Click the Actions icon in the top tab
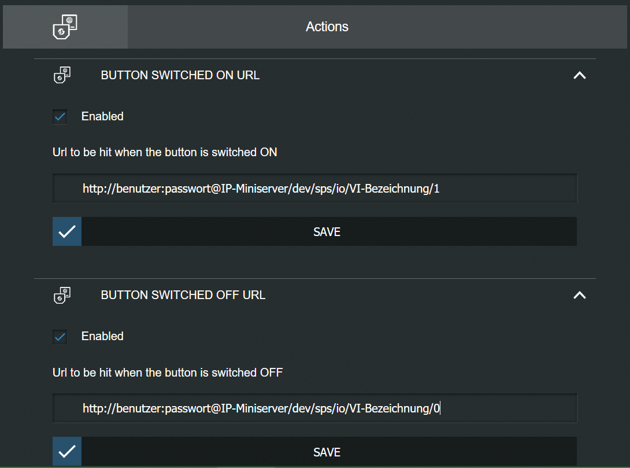This screenshot has width=630, height=468. click(65, 27)
